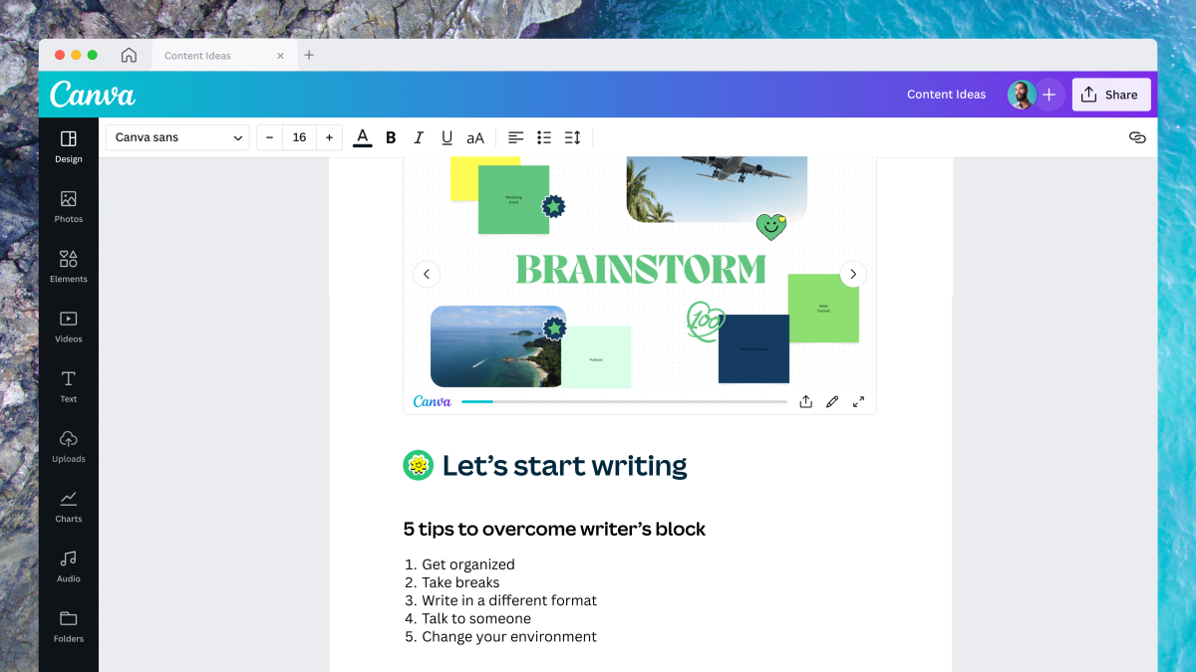Open the Text panel
Screen dimensions: 1196x672
point(68,384)
